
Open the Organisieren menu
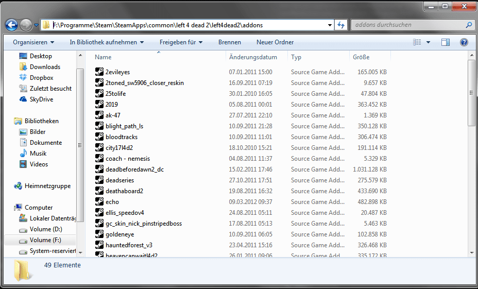[x=33, y=42]
